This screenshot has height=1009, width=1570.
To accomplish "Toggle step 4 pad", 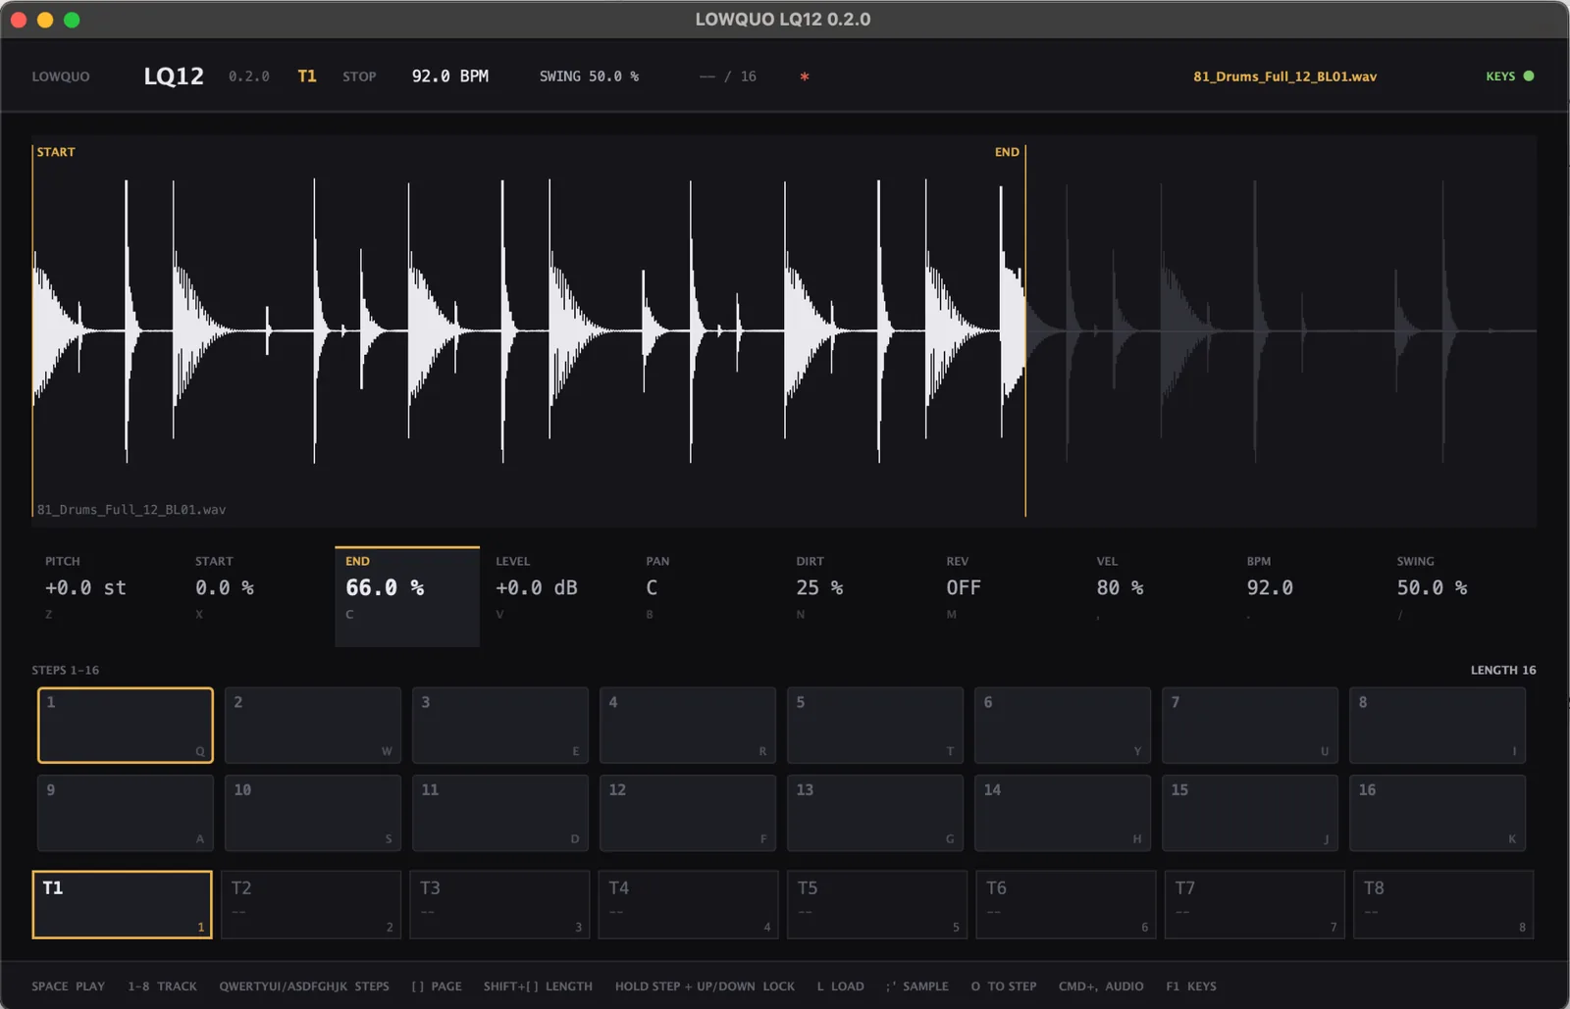I will click(x=687, y=725).
